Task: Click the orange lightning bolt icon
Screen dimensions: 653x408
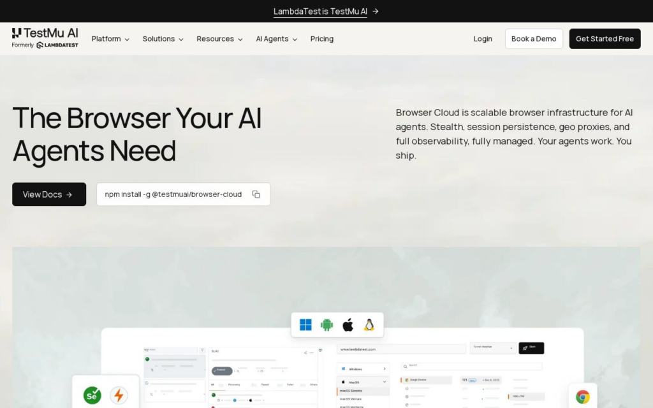Action: pos(119,395)
